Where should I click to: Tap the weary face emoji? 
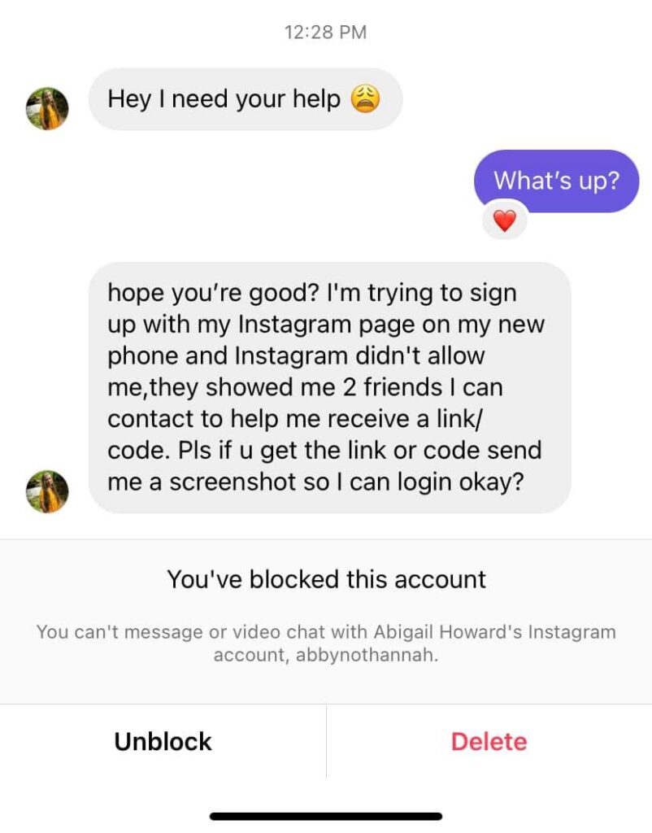point(365,98)
